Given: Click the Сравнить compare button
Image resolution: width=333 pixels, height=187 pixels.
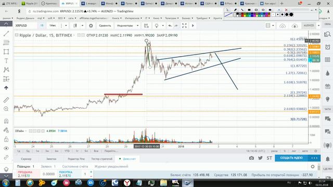Looking at the screenshot, I should [105, 25].
